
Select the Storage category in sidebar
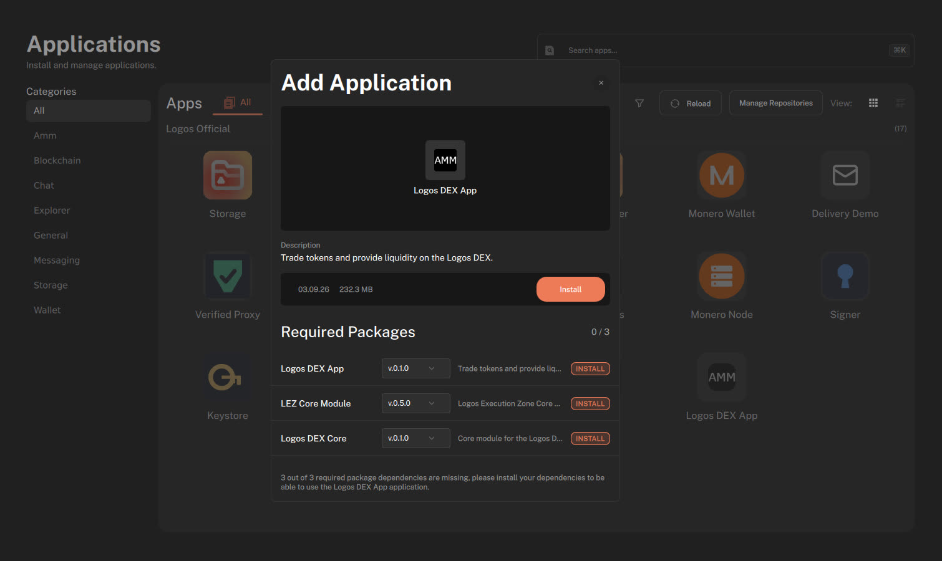(89, 285)
